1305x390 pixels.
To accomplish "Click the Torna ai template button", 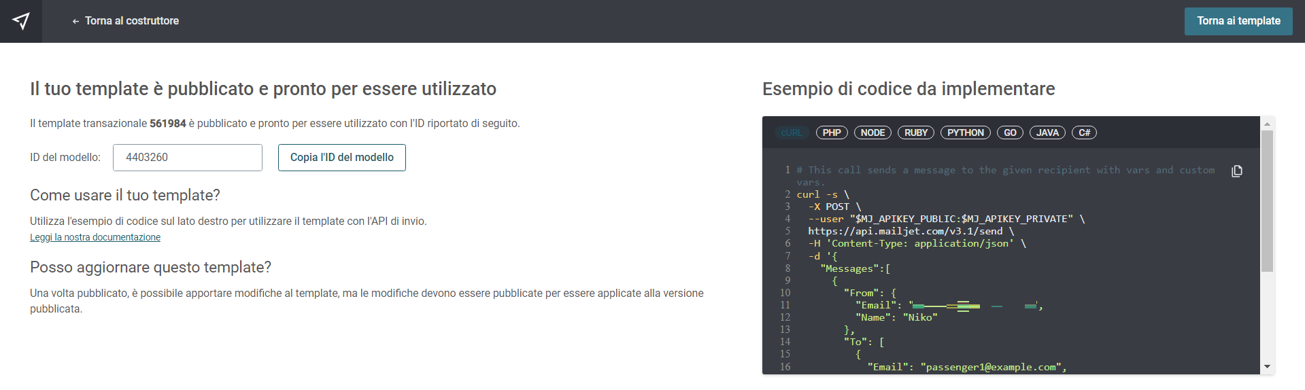I will (1238, 21).
